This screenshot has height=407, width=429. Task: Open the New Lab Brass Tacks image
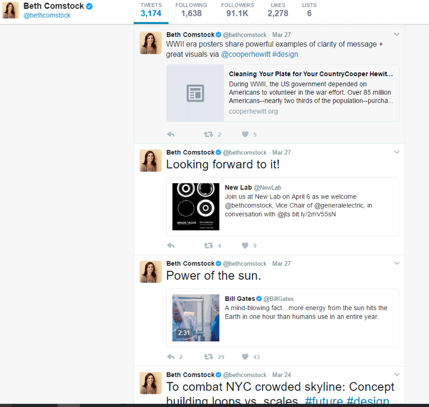click(196, 207)
